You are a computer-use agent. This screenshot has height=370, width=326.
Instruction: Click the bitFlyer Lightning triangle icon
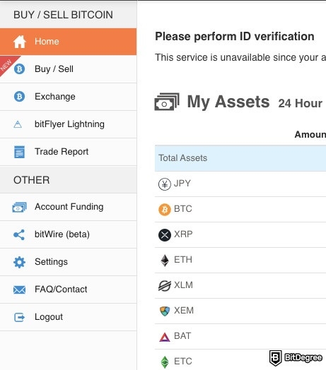pos(18,124)
